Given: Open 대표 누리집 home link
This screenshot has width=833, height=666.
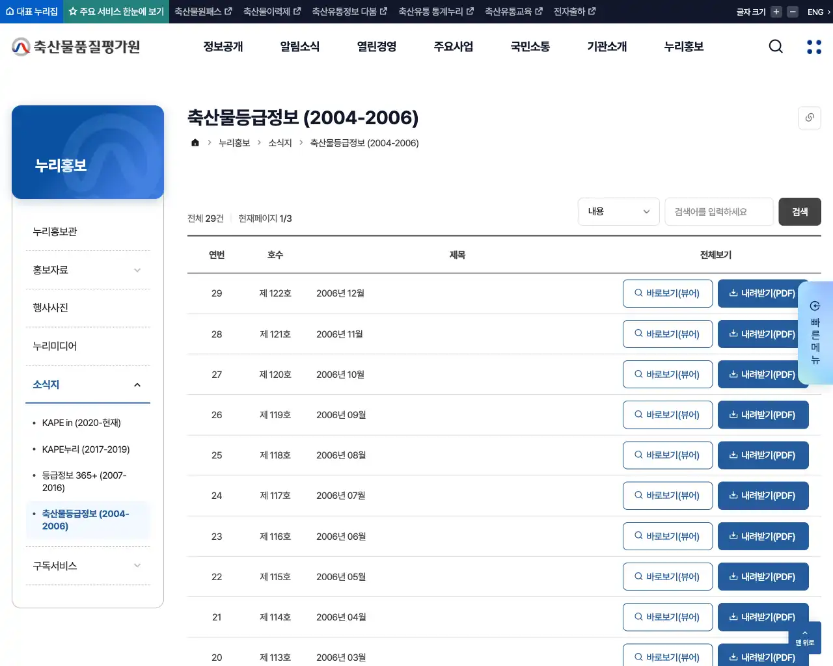Looking at the screenshot, I should pos(32,12).
